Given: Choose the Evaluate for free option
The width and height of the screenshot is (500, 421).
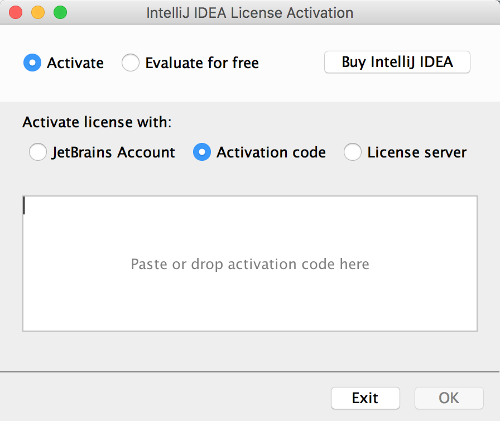Looking at the screenshot, I should [x=131, y=63].
